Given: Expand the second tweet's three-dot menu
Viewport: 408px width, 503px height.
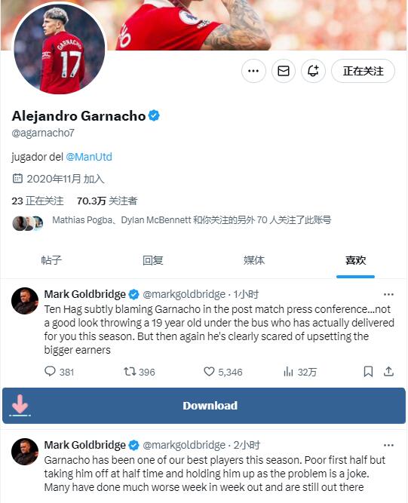Looking at the screenshot, I should 388,445.
